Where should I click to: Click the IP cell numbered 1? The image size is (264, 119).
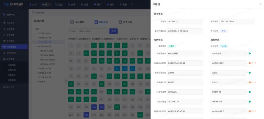coord(71,46)
